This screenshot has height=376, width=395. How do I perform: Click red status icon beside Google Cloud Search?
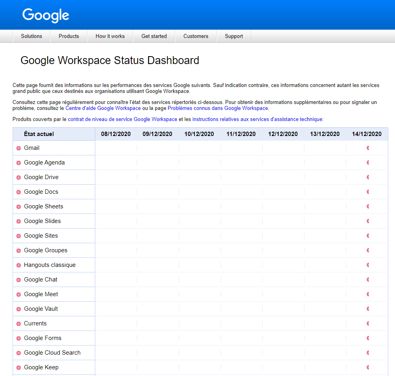click(x=19, y=353)
